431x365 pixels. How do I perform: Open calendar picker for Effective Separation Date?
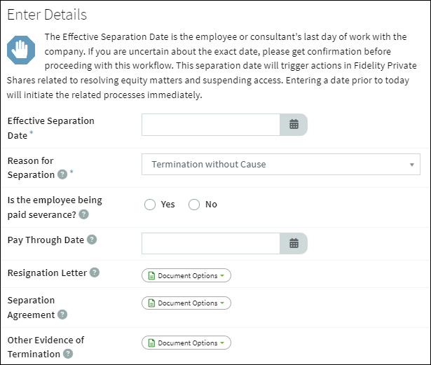294,125
